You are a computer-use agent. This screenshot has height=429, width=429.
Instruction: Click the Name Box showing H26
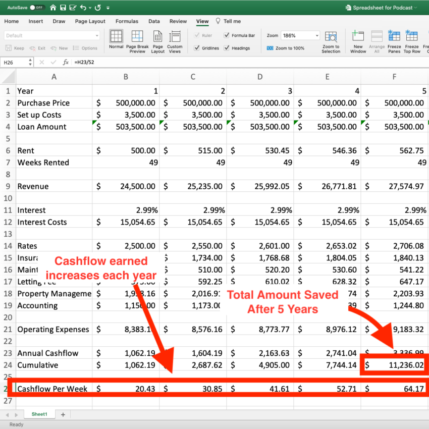pyautogui.click(x=14, y=63)
